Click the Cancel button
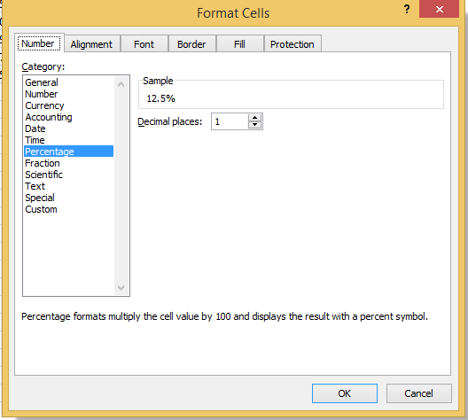 (x=418, y=393)
